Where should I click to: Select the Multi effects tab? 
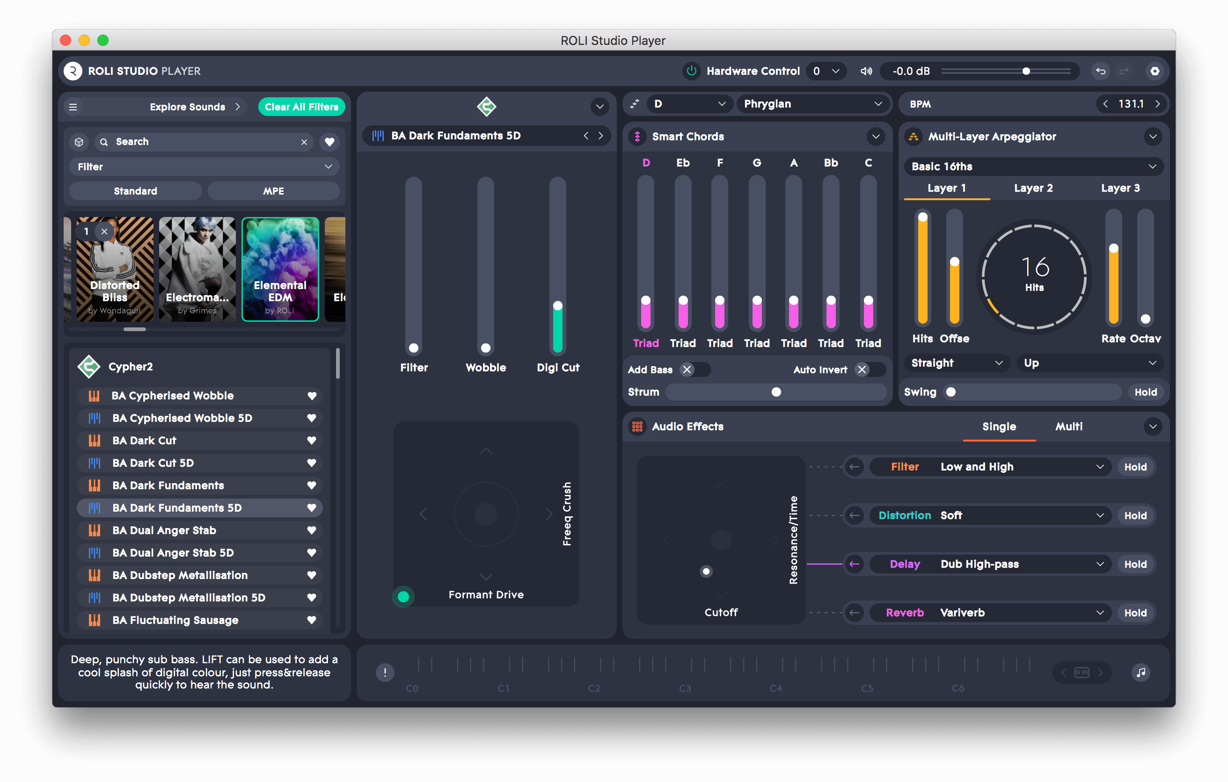(1068, 426)
